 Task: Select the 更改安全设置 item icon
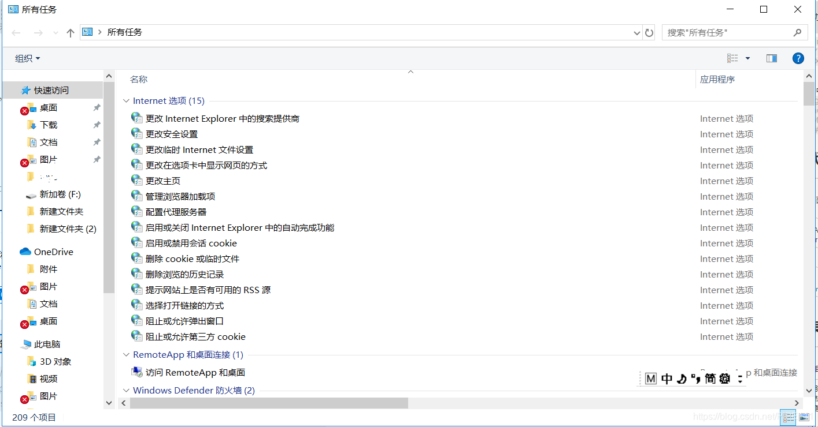(137, 133)
